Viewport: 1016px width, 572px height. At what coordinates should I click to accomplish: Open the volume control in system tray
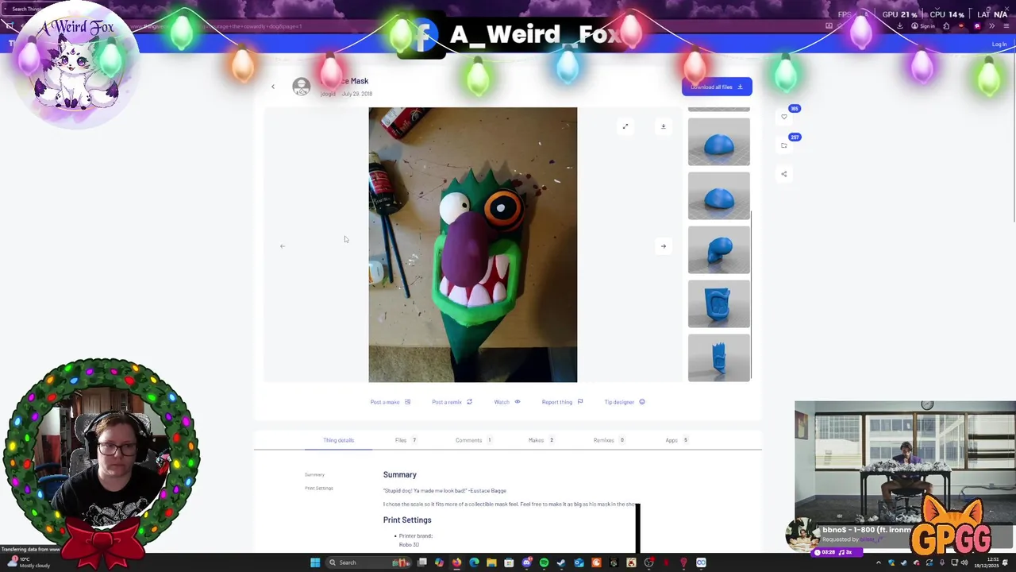pos(964,562)
